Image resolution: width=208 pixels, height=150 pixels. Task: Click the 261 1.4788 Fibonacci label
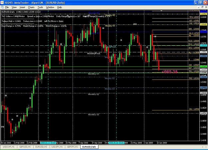194,109
